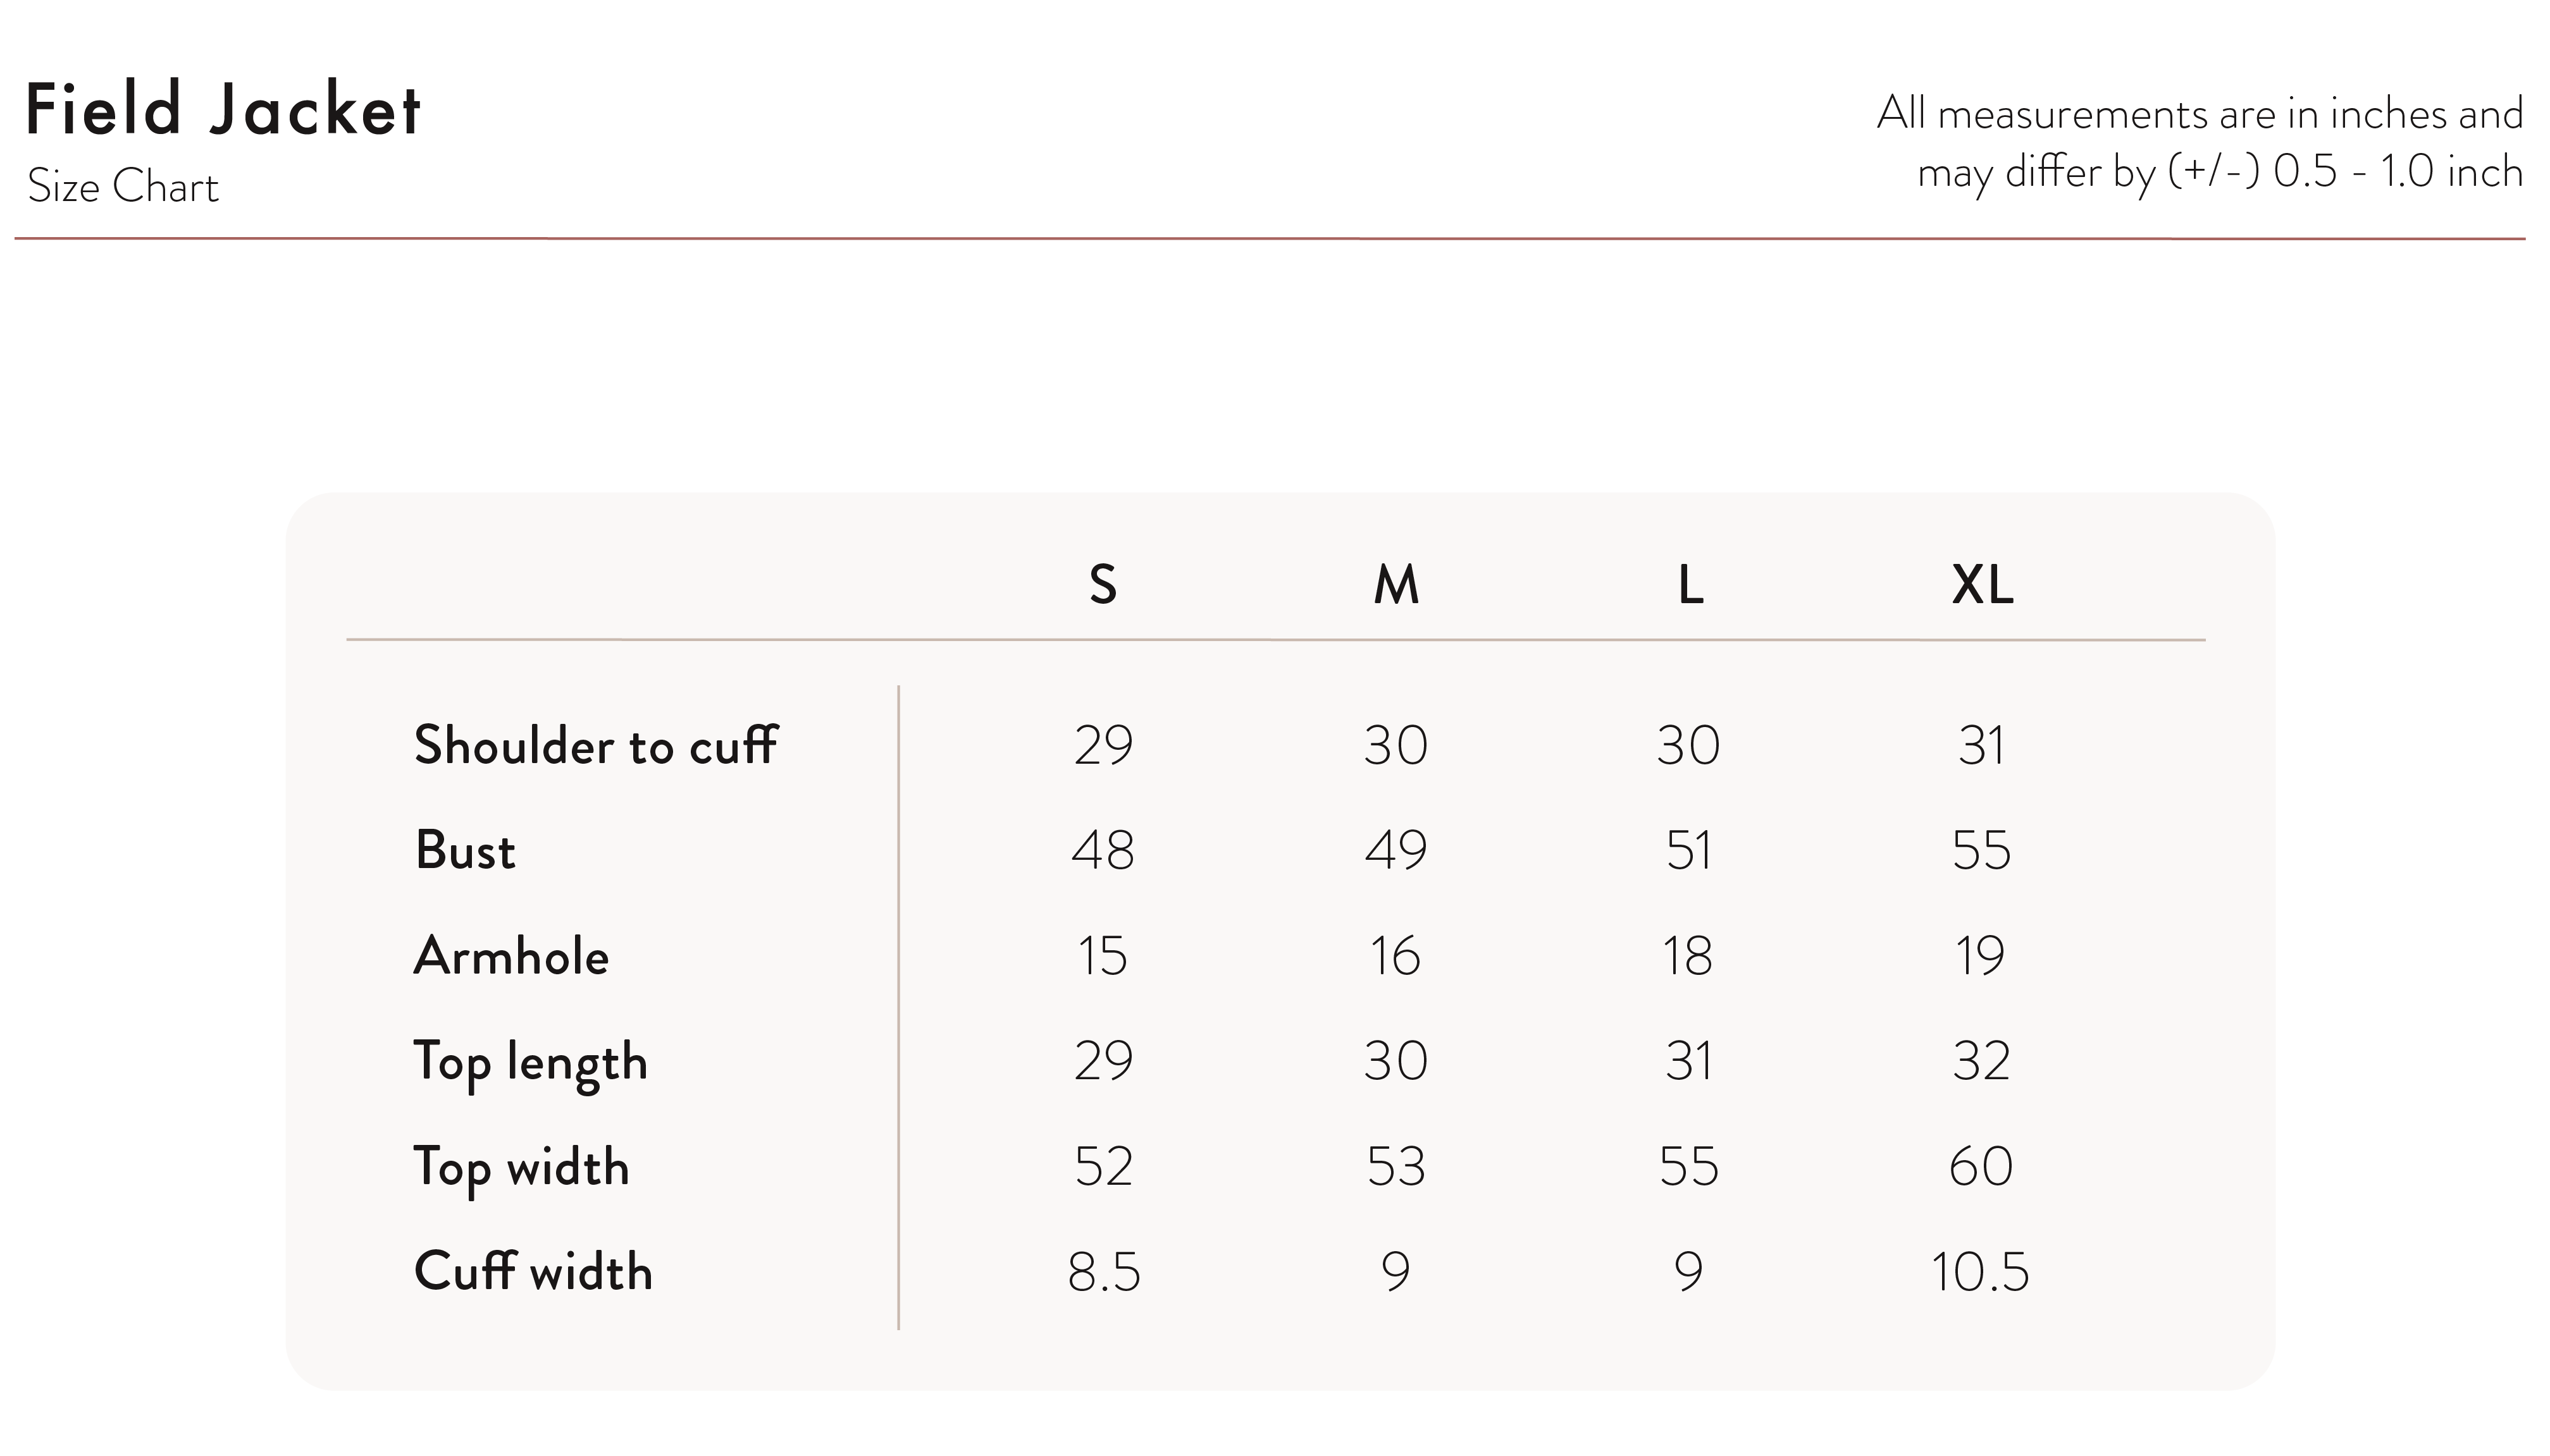Click the Size Chart subtitle
This screenshot has width=2550, height=1456.
122,186
